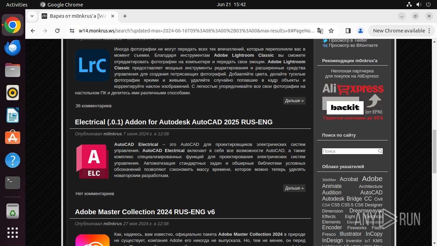Click the Architecture tag link
This screenshot has width=437, height=246.
[370, 187]
